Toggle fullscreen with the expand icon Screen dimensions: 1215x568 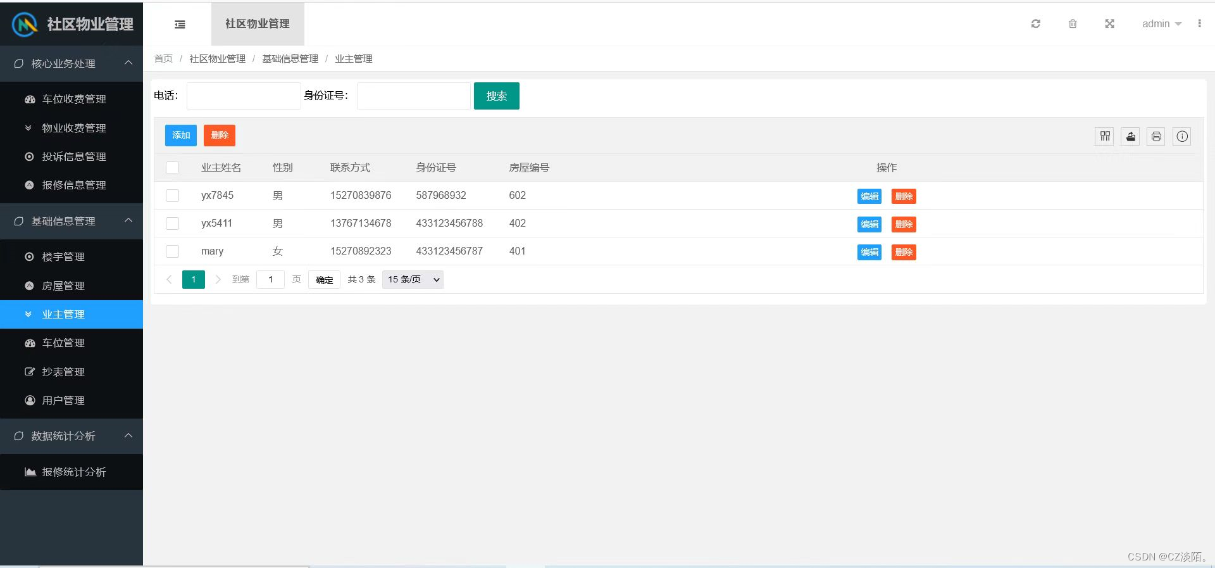coord(1109,23)
